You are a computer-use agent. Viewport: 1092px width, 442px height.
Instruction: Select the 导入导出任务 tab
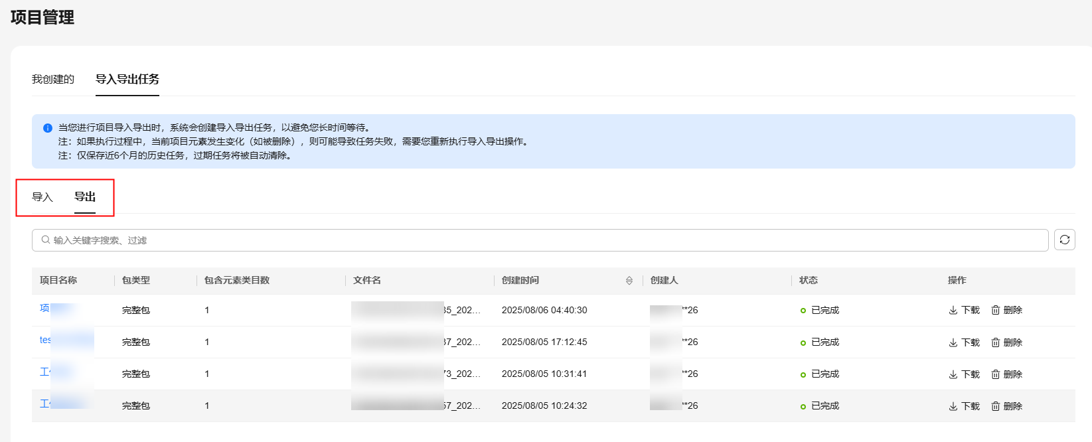coord(127,79)
